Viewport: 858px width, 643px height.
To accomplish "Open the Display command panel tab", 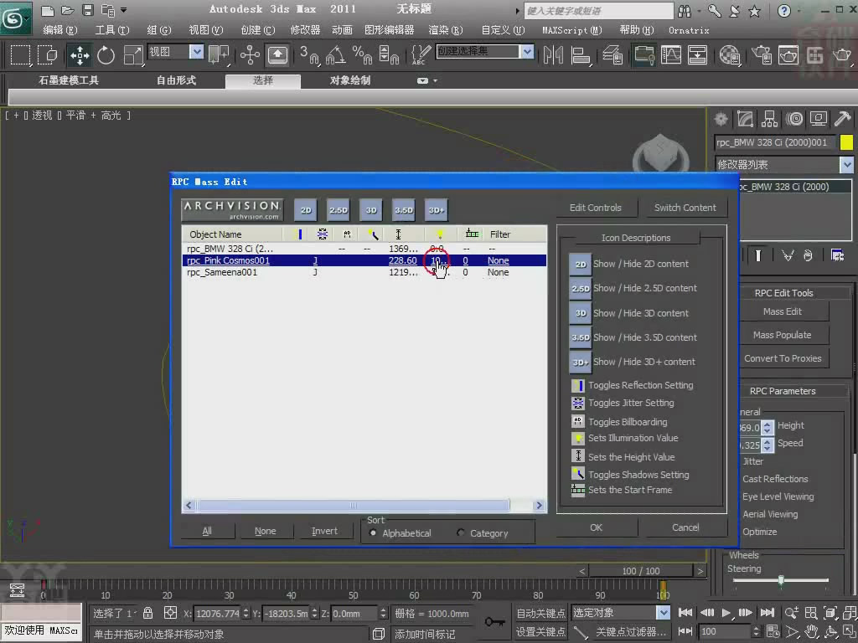I will coord(819,119).
